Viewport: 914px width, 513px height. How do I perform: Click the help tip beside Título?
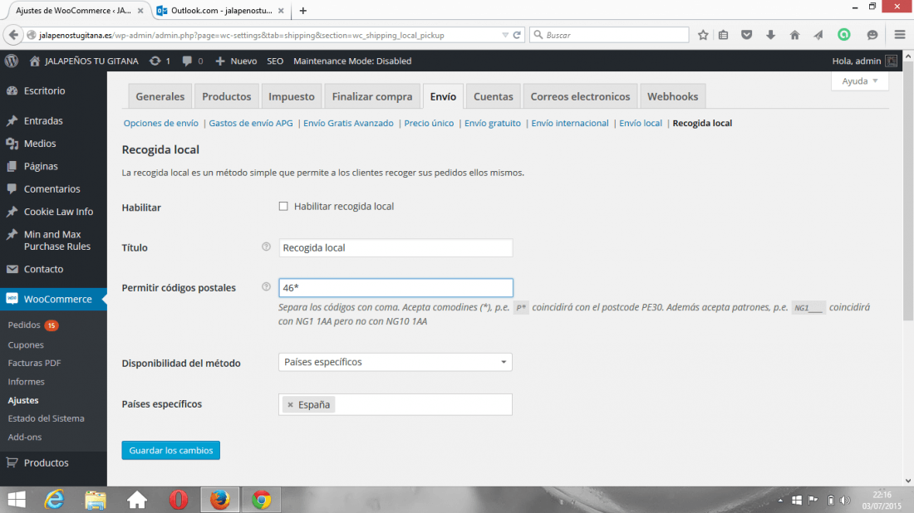click(x=266, y=247)
